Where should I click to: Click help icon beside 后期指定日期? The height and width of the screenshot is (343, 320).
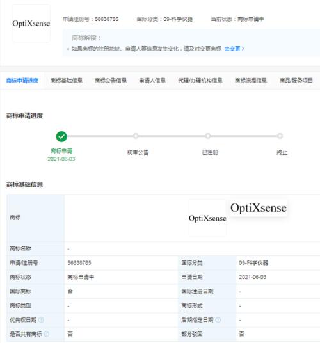tap(218, 320)
